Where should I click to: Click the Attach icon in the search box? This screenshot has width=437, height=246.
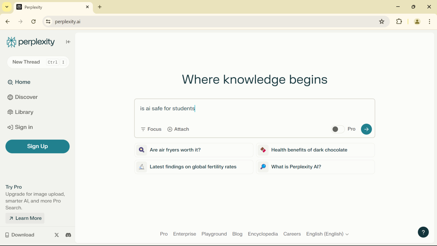170,129
